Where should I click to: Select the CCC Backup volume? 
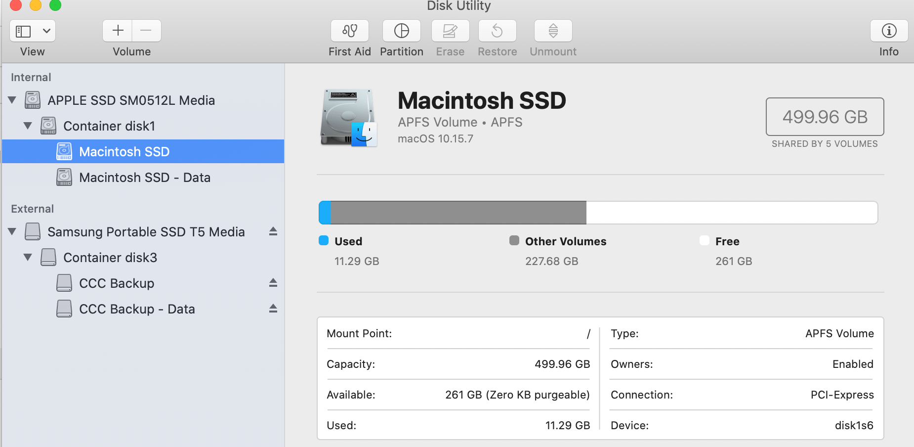[143, 283]
